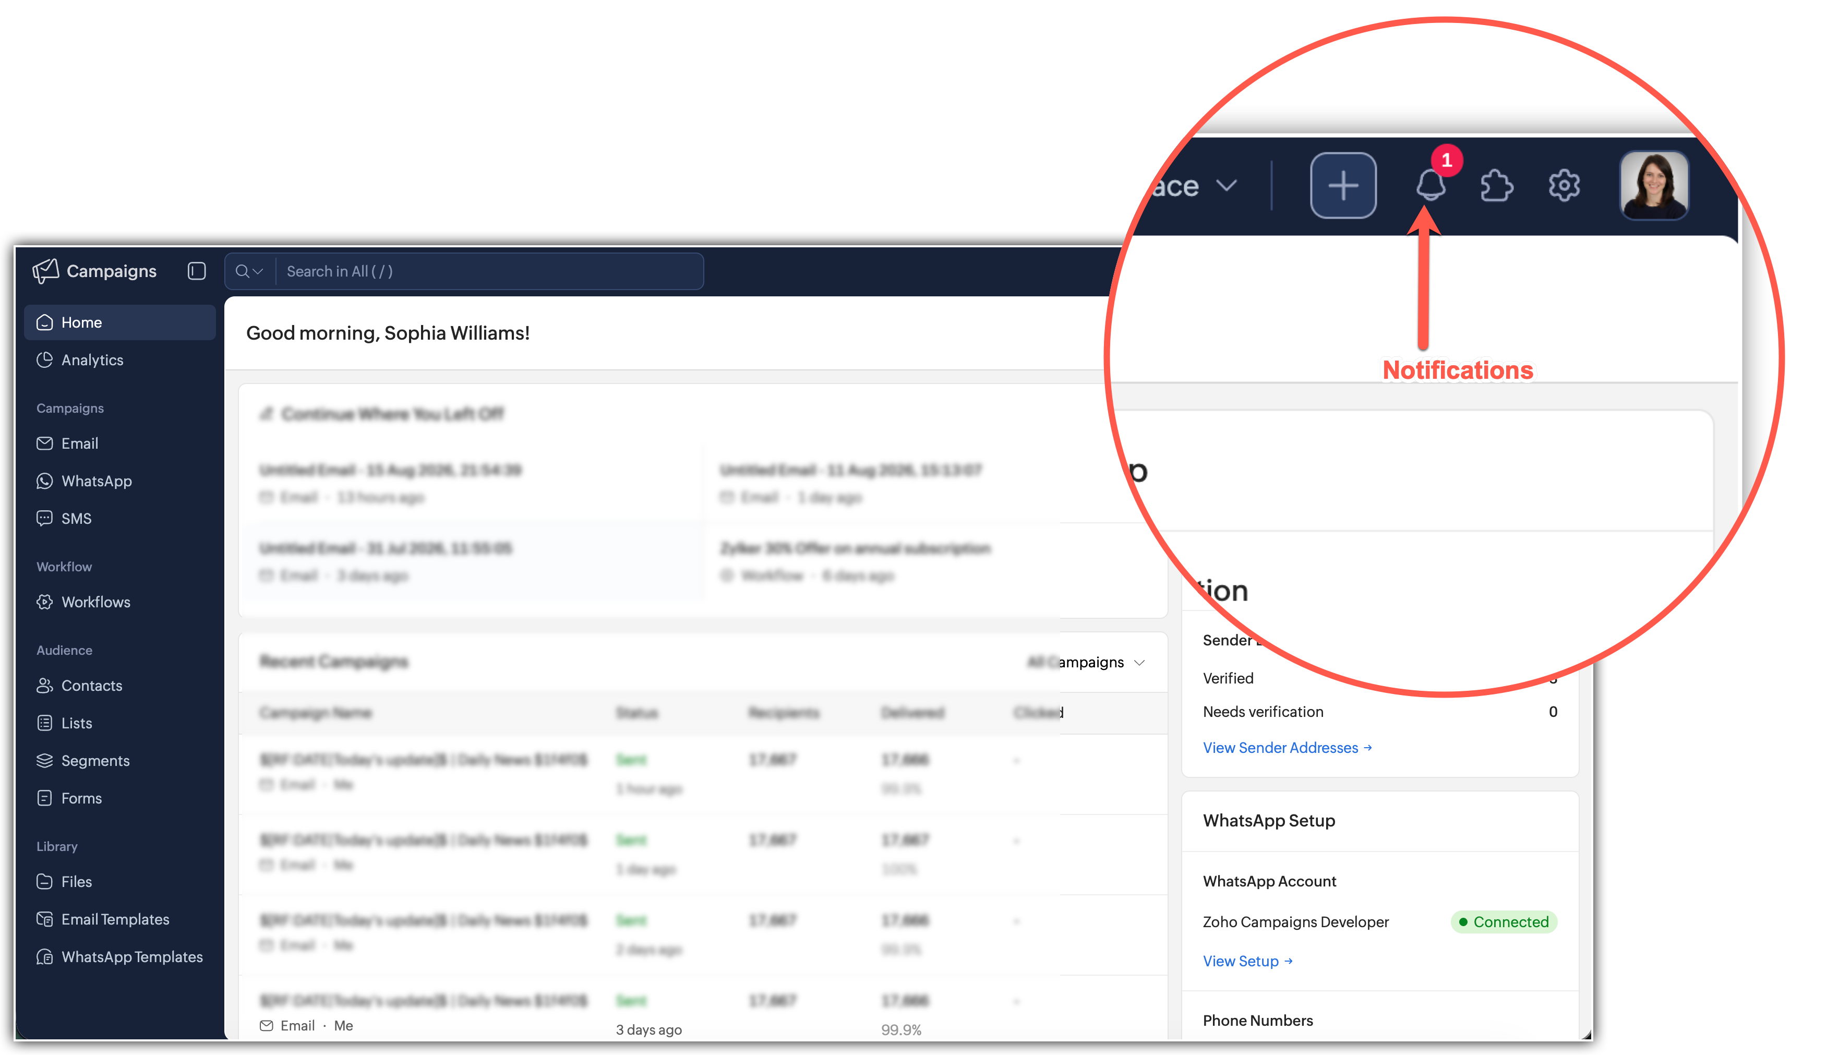The width and height of the screenshot is (1827, 1055).
Task: Click the SMS speech bubble icon
Action: [x=45, y=519]
